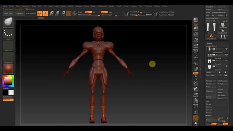Click the sculptris sphere icon beside Gizmo

coord(74,13)
